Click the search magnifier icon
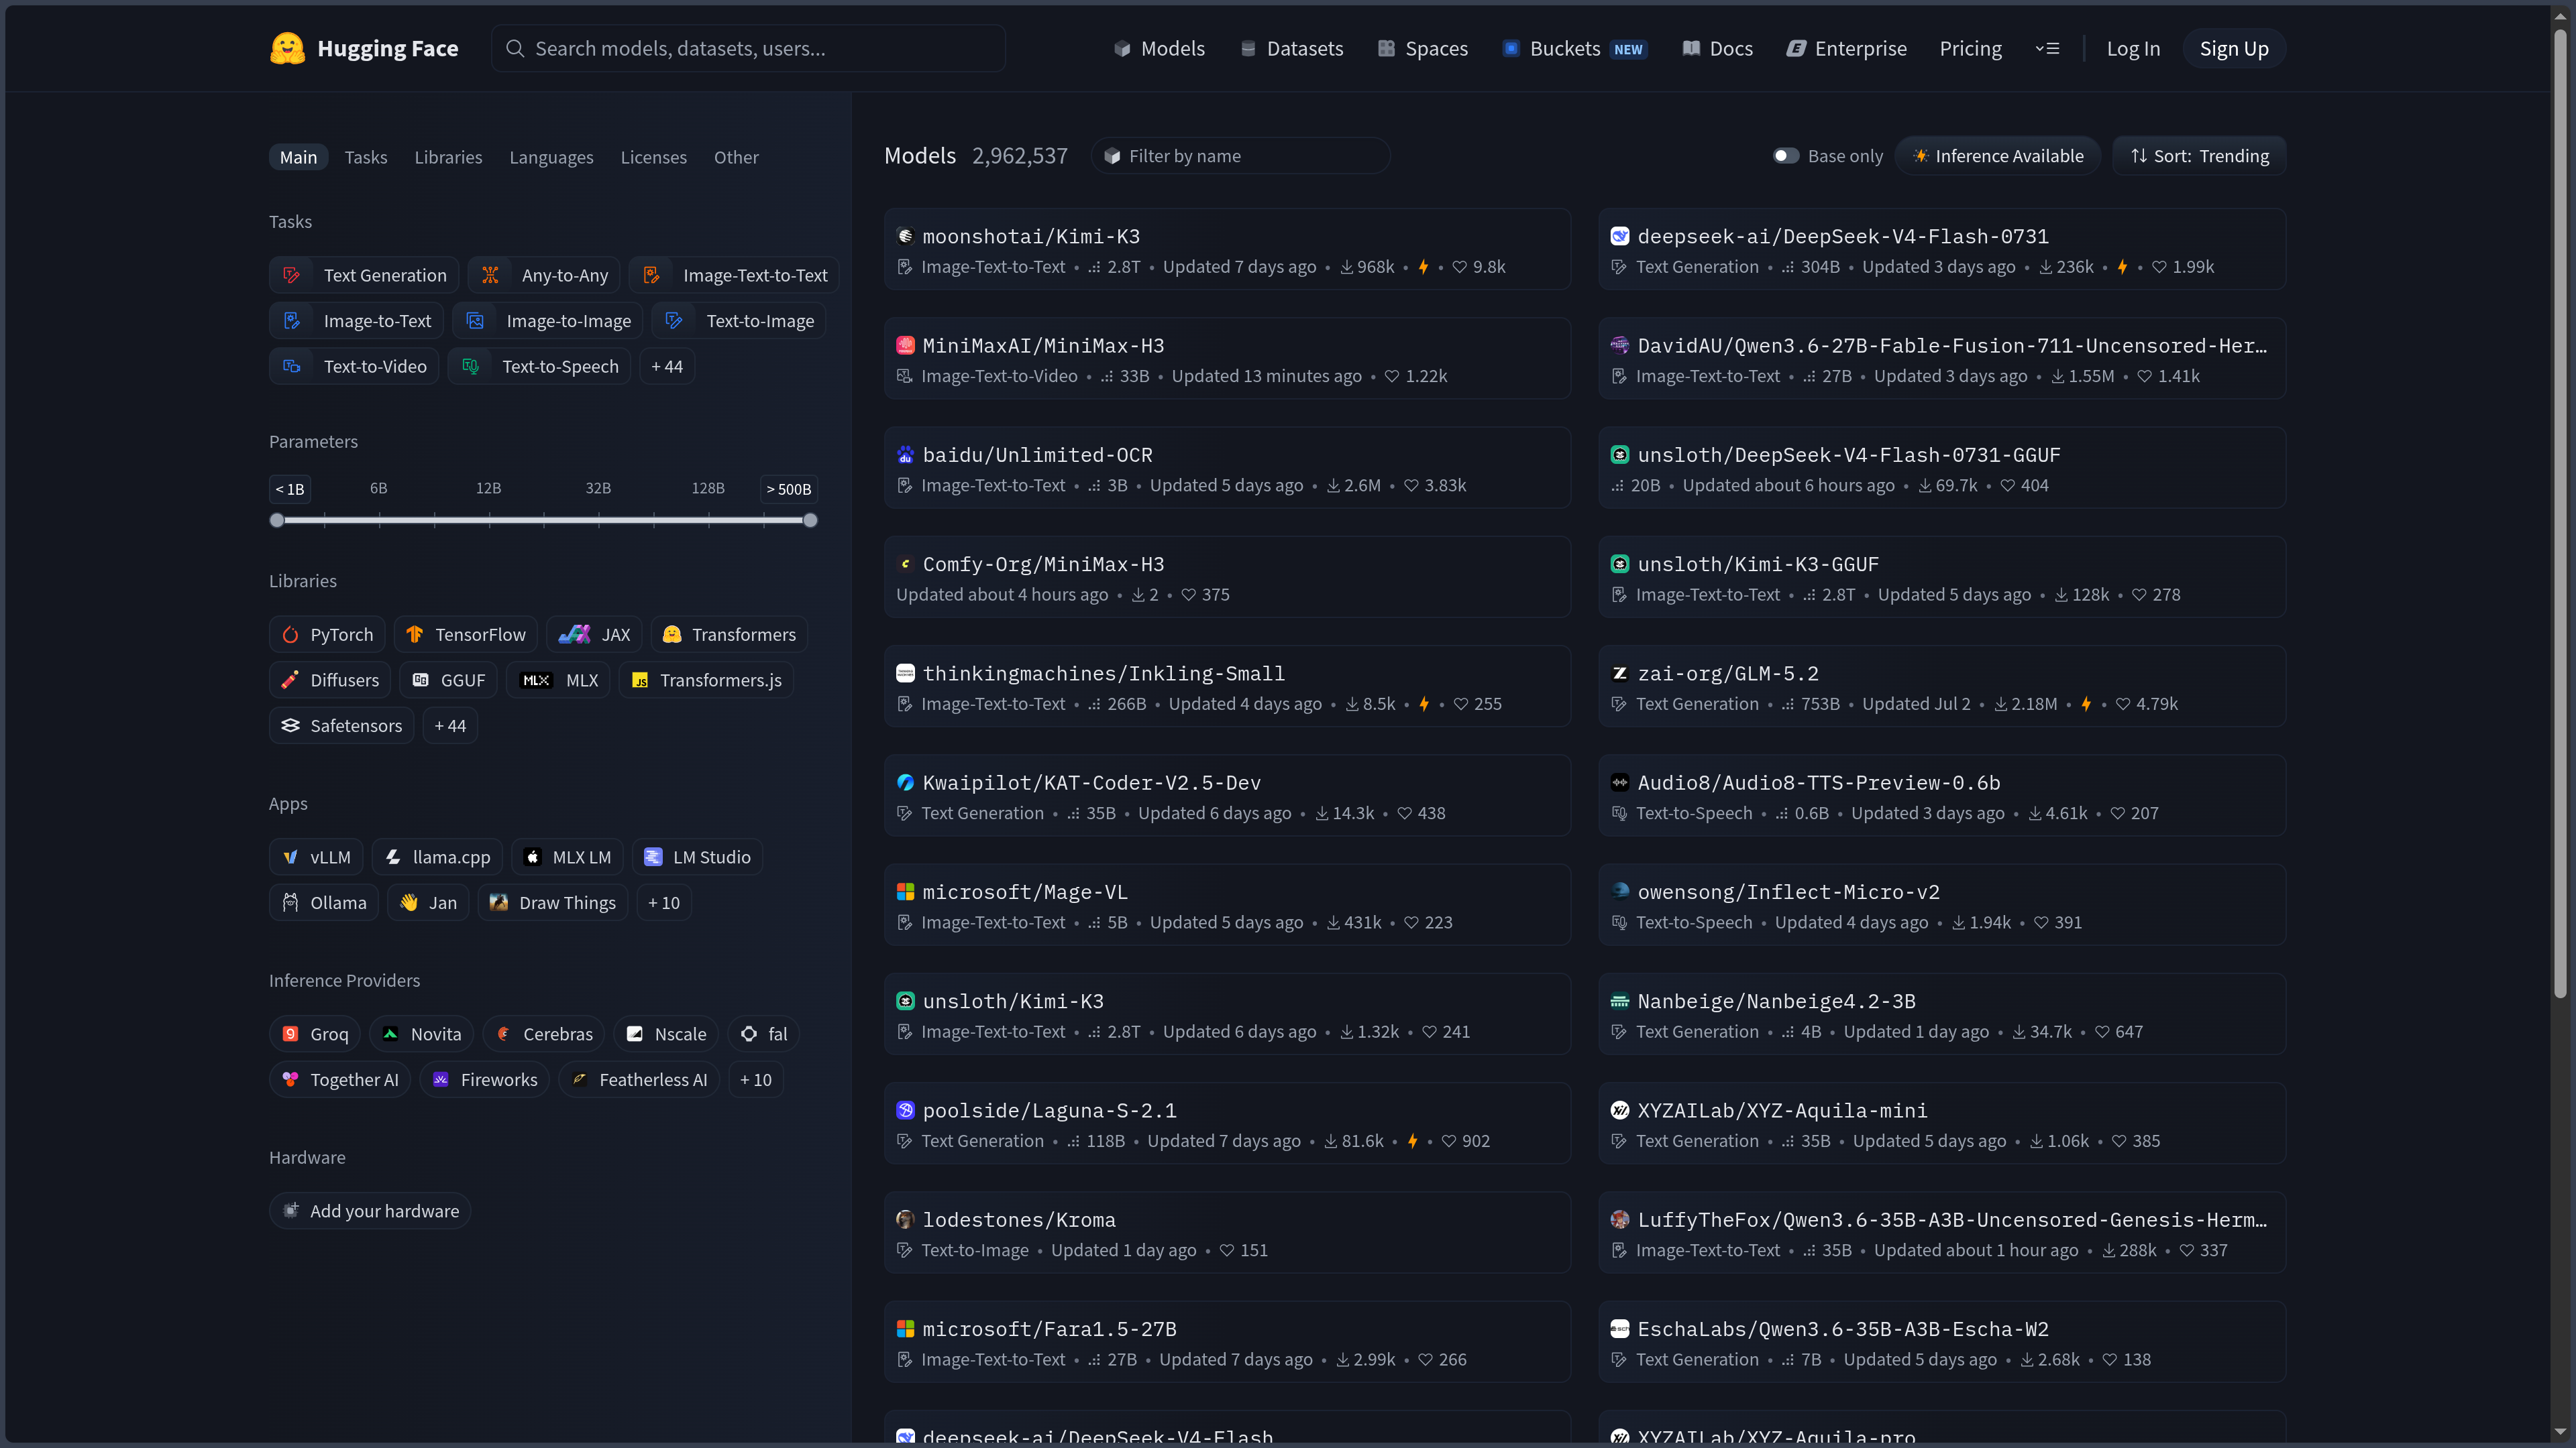Image resolution: width=2576 pixels, height=1448 pixels. click(515, 48)
